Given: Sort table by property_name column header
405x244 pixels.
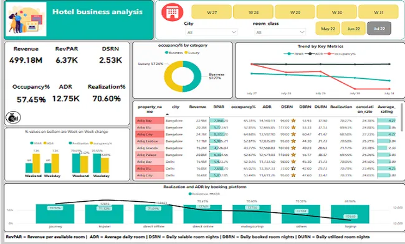Looking at the screenshot, I should tap(150, 109).
